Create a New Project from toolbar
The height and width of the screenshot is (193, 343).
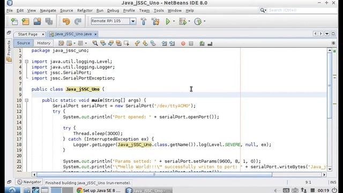tap(26, 21)
